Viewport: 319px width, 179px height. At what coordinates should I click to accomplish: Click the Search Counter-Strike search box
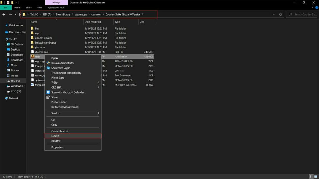point(304,14)
